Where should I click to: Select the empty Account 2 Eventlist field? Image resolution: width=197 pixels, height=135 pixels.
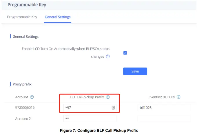164,119
